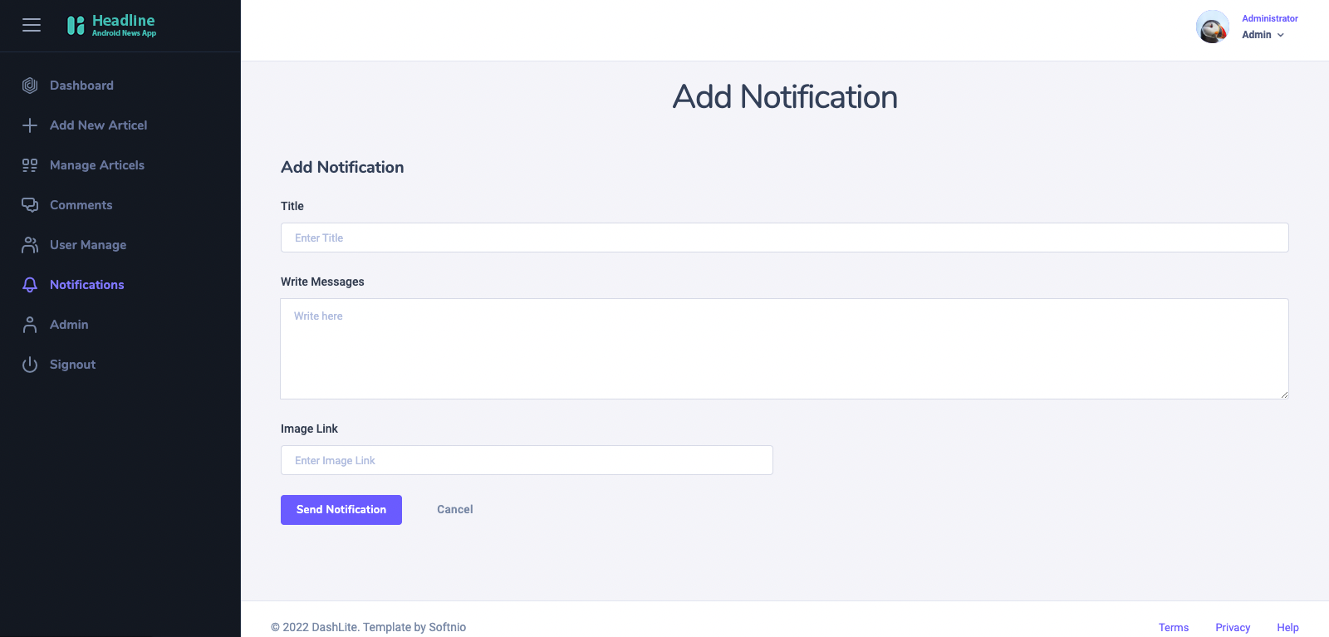
Task: Click the Signout power icon
Action: (30, 365)
